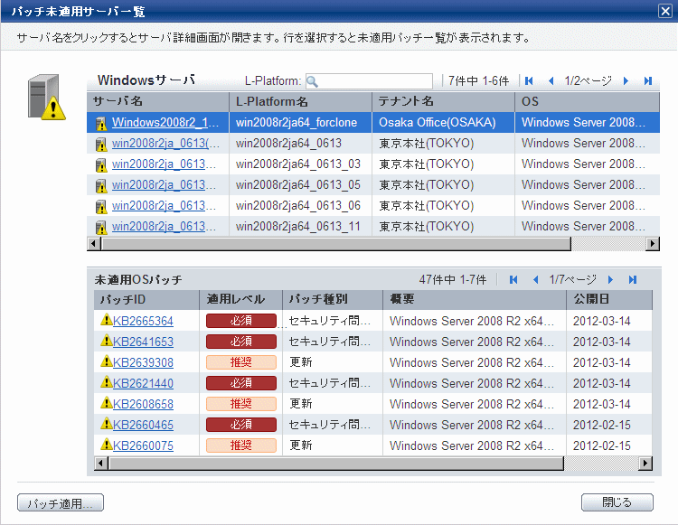Click 必須 level badge in KB2665364 row

[x=240, y=321]
